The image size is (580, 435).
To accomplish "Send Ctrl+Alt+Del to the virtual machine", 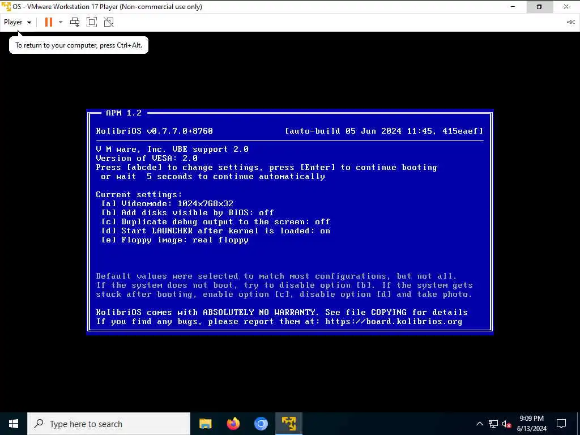I will (75, 22).
